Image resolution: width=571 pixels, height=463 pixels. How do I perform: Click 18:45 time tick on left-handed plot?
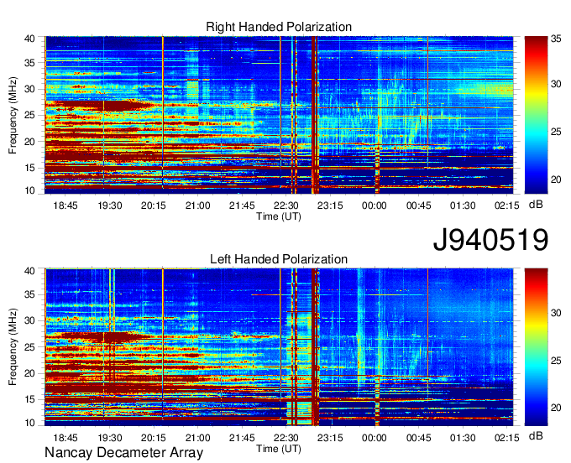[x=65, y=438]
